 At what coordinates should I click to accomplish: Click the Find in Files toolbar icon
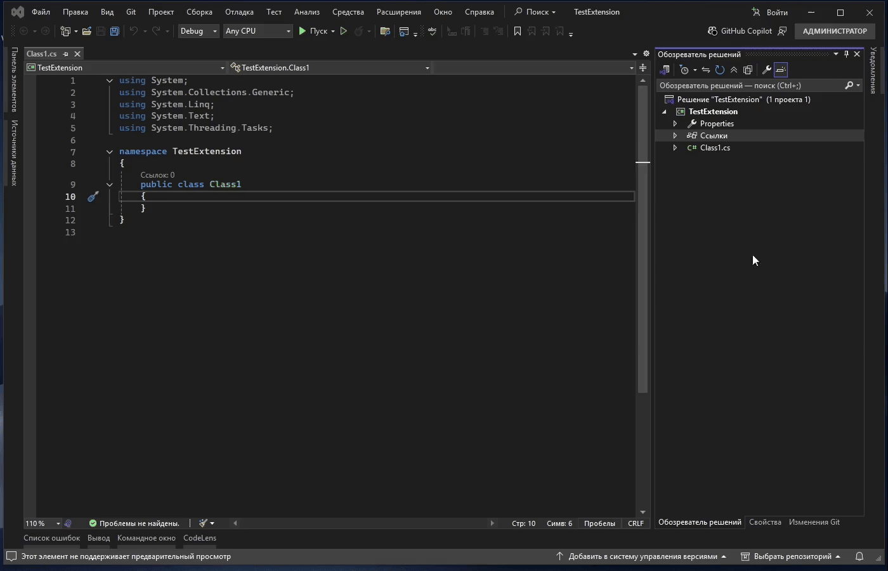click(384, 31)
